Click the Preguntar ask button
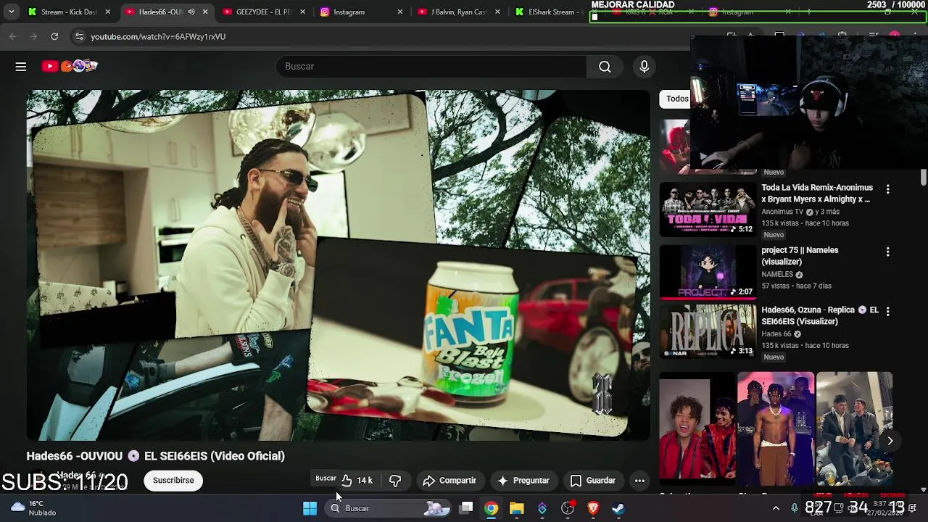The width and height of the screenshot is (928, 522). [523, 481]
